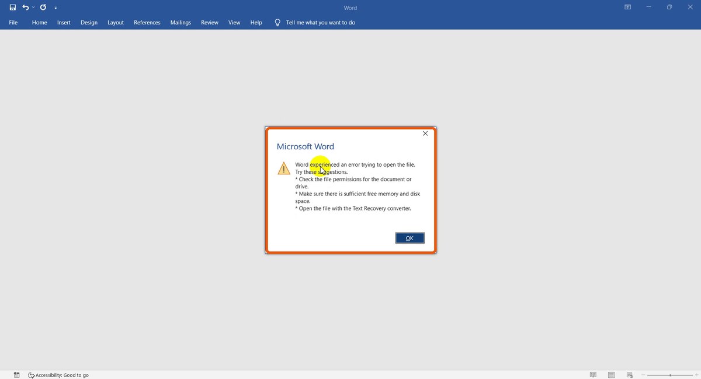Open the File menu

(13, 23)
